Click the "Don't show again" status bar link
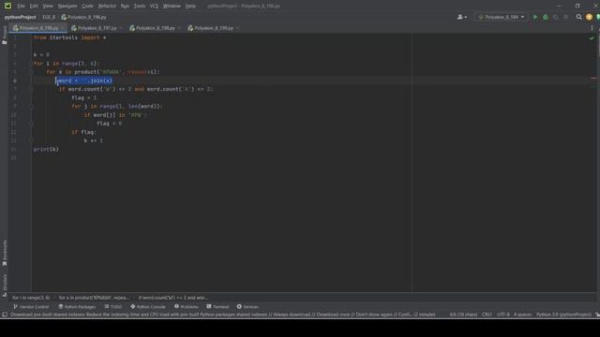Screen dimensions: 600x337 click(374, 315)
